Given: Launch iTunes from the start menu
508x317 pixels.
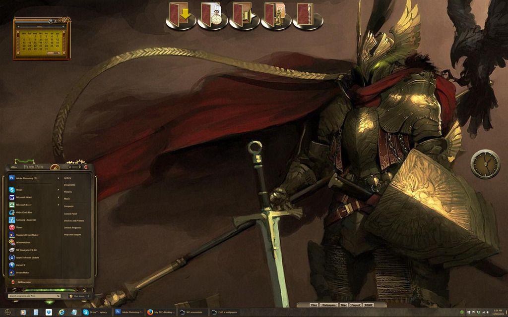Looking at the screenshot, I should point(34,227).
